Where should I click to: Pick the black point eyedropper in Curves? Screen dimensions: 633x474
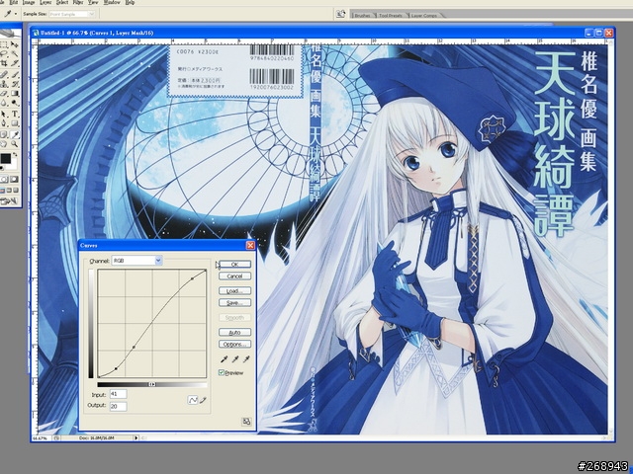coord(224,358)
